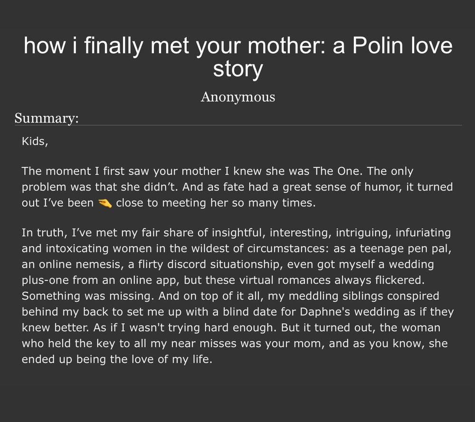Click the horizontal divider under Summary

(x=237, y=125)
